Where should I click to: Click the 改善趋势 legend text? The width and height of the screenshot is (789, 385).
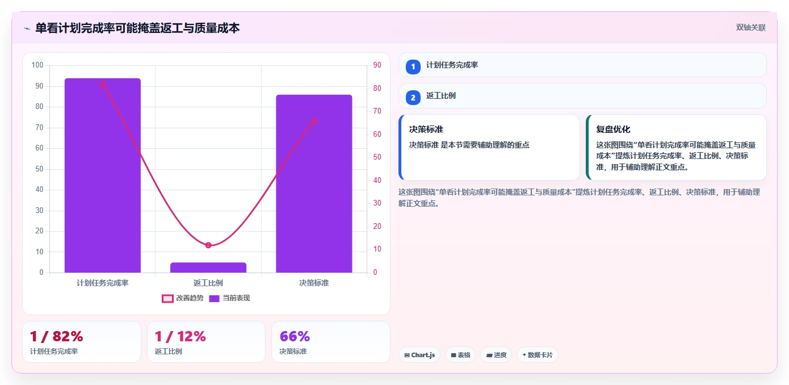(x=190, y=298)
